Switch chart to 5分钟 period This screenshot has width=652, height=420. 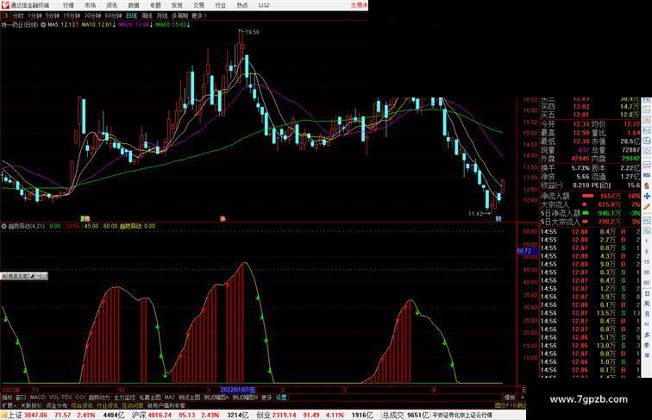[x=53, y=16]
